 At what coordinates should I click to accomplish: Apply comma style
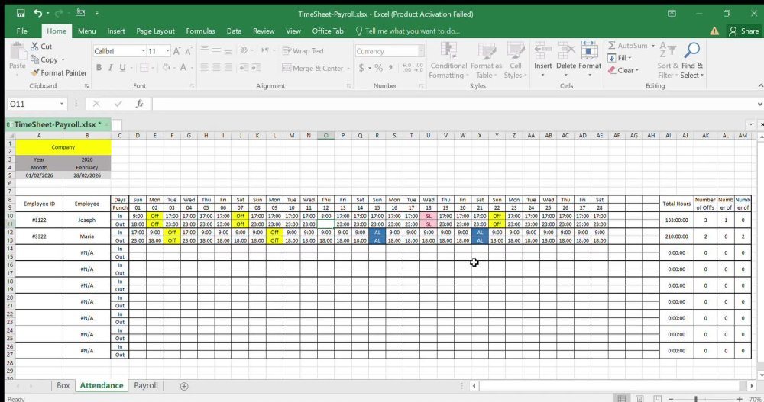390,68
